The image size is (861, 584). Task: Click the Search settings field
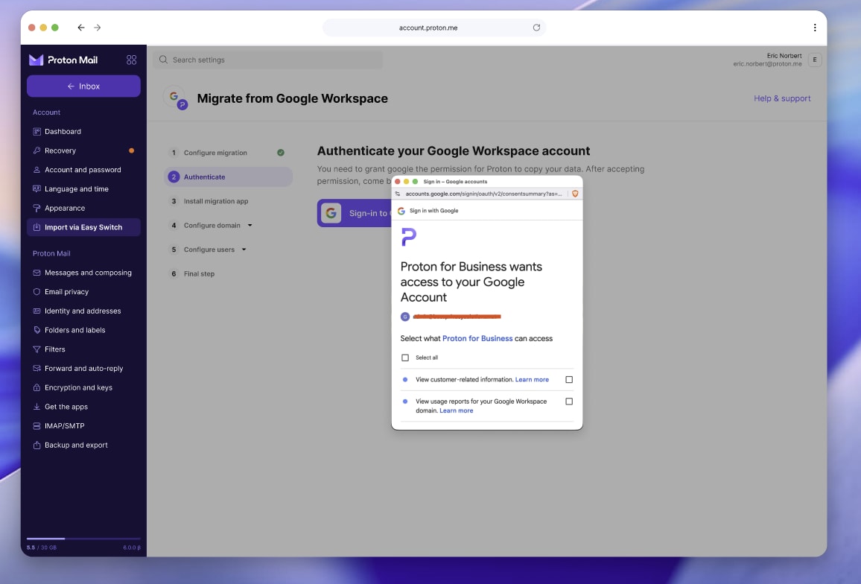coord(268,60)
